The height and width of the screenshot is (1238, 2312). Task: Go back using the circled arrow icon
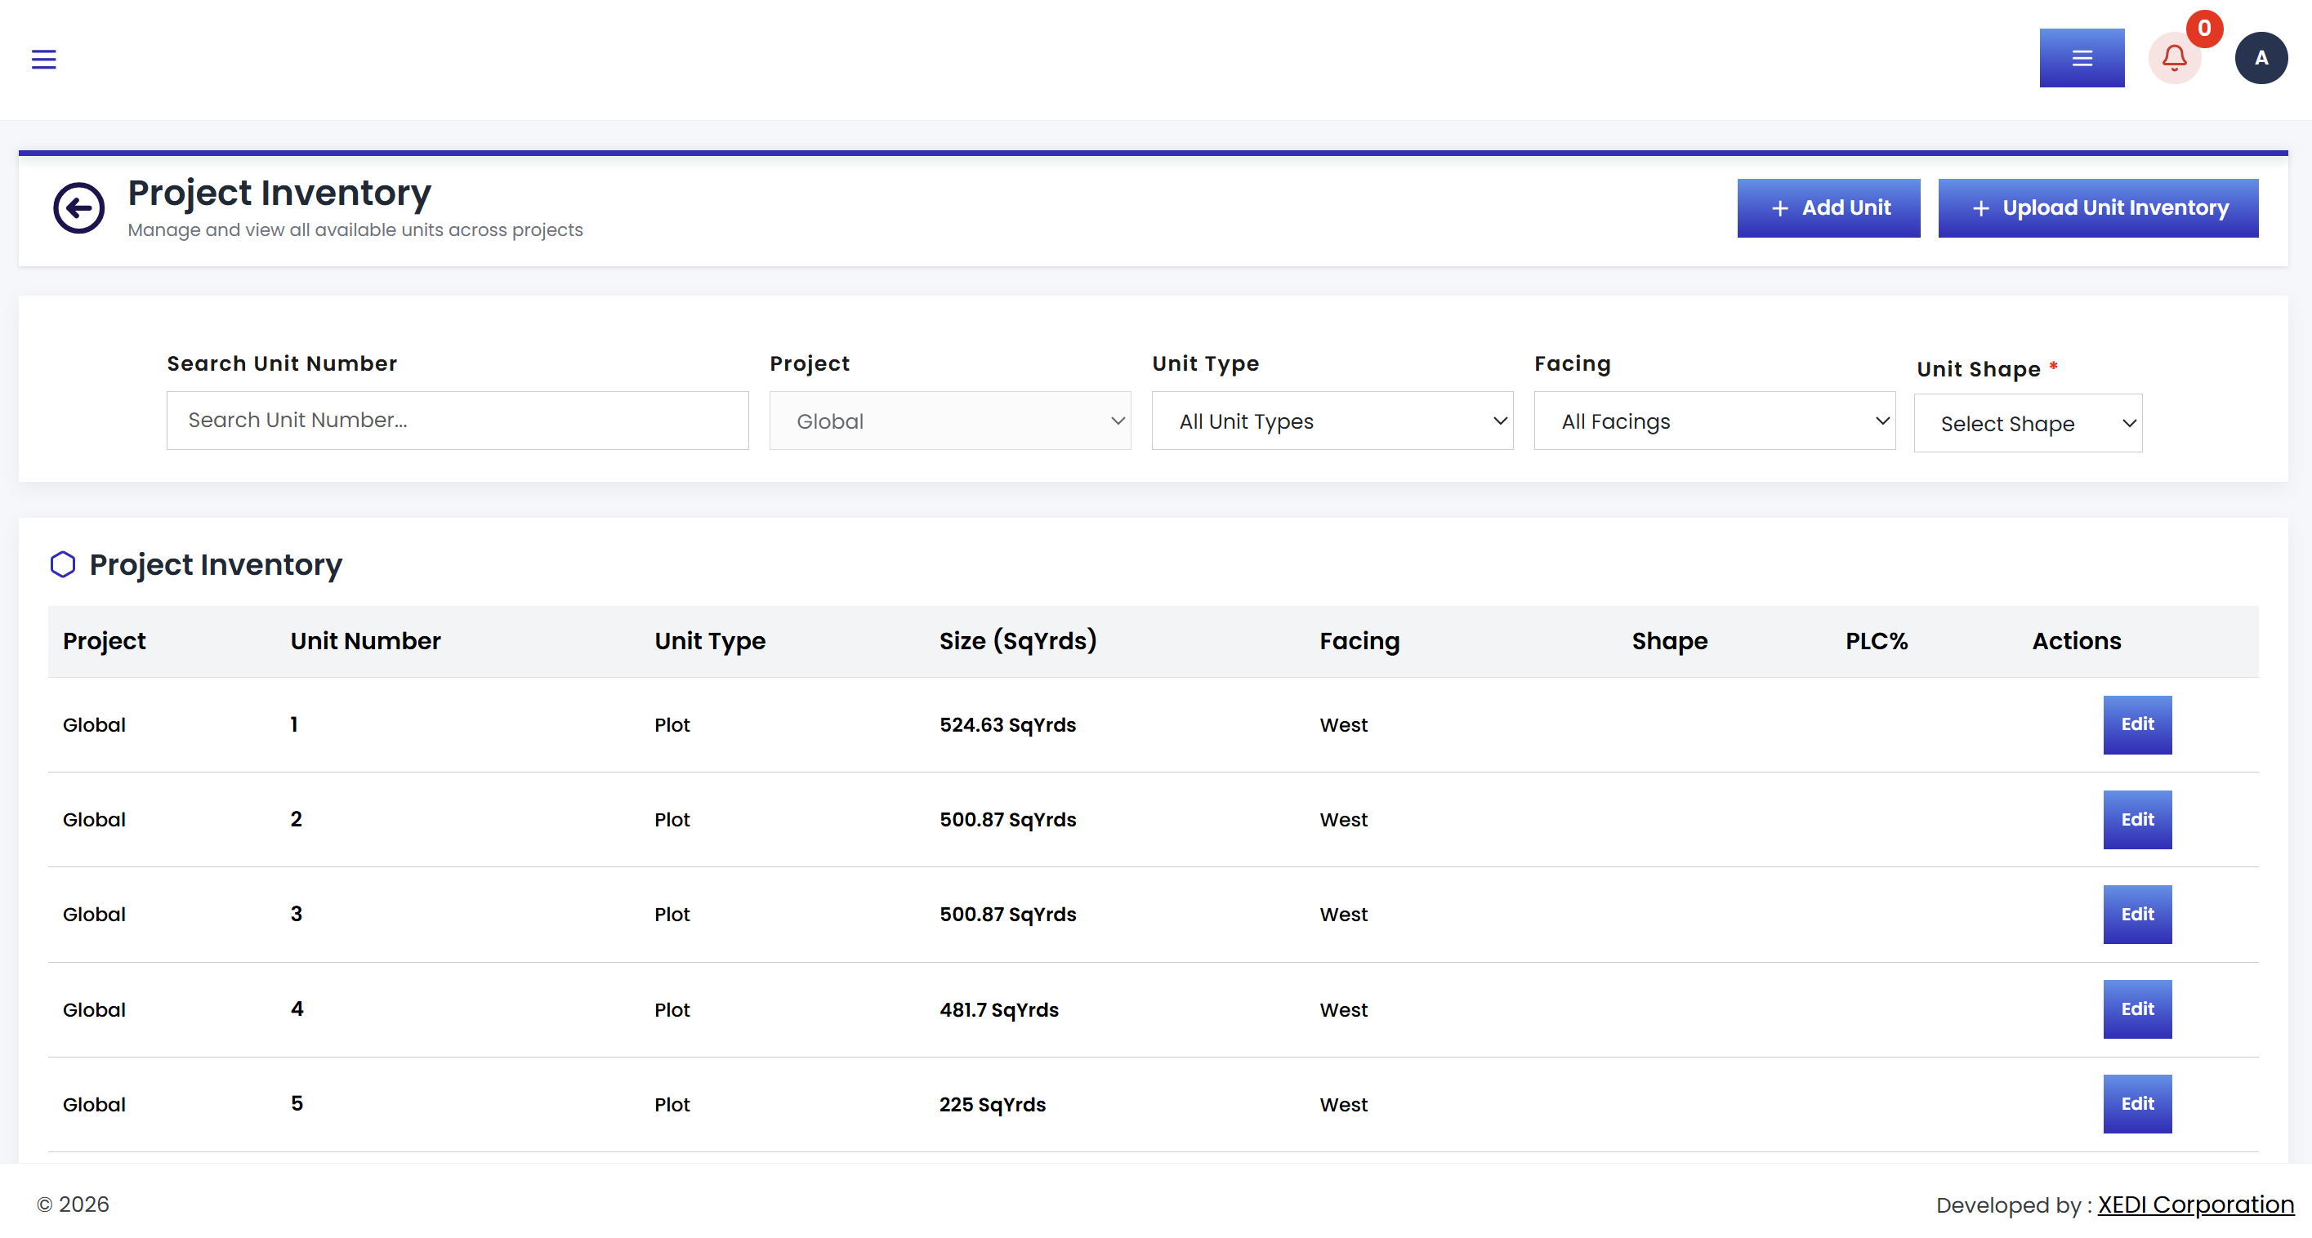pos(79,208)
